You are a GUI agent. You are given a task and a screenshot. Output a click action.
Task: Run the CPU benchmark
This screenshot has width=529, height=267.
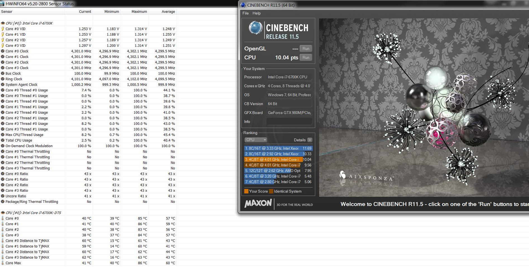[x=306, y=57]
